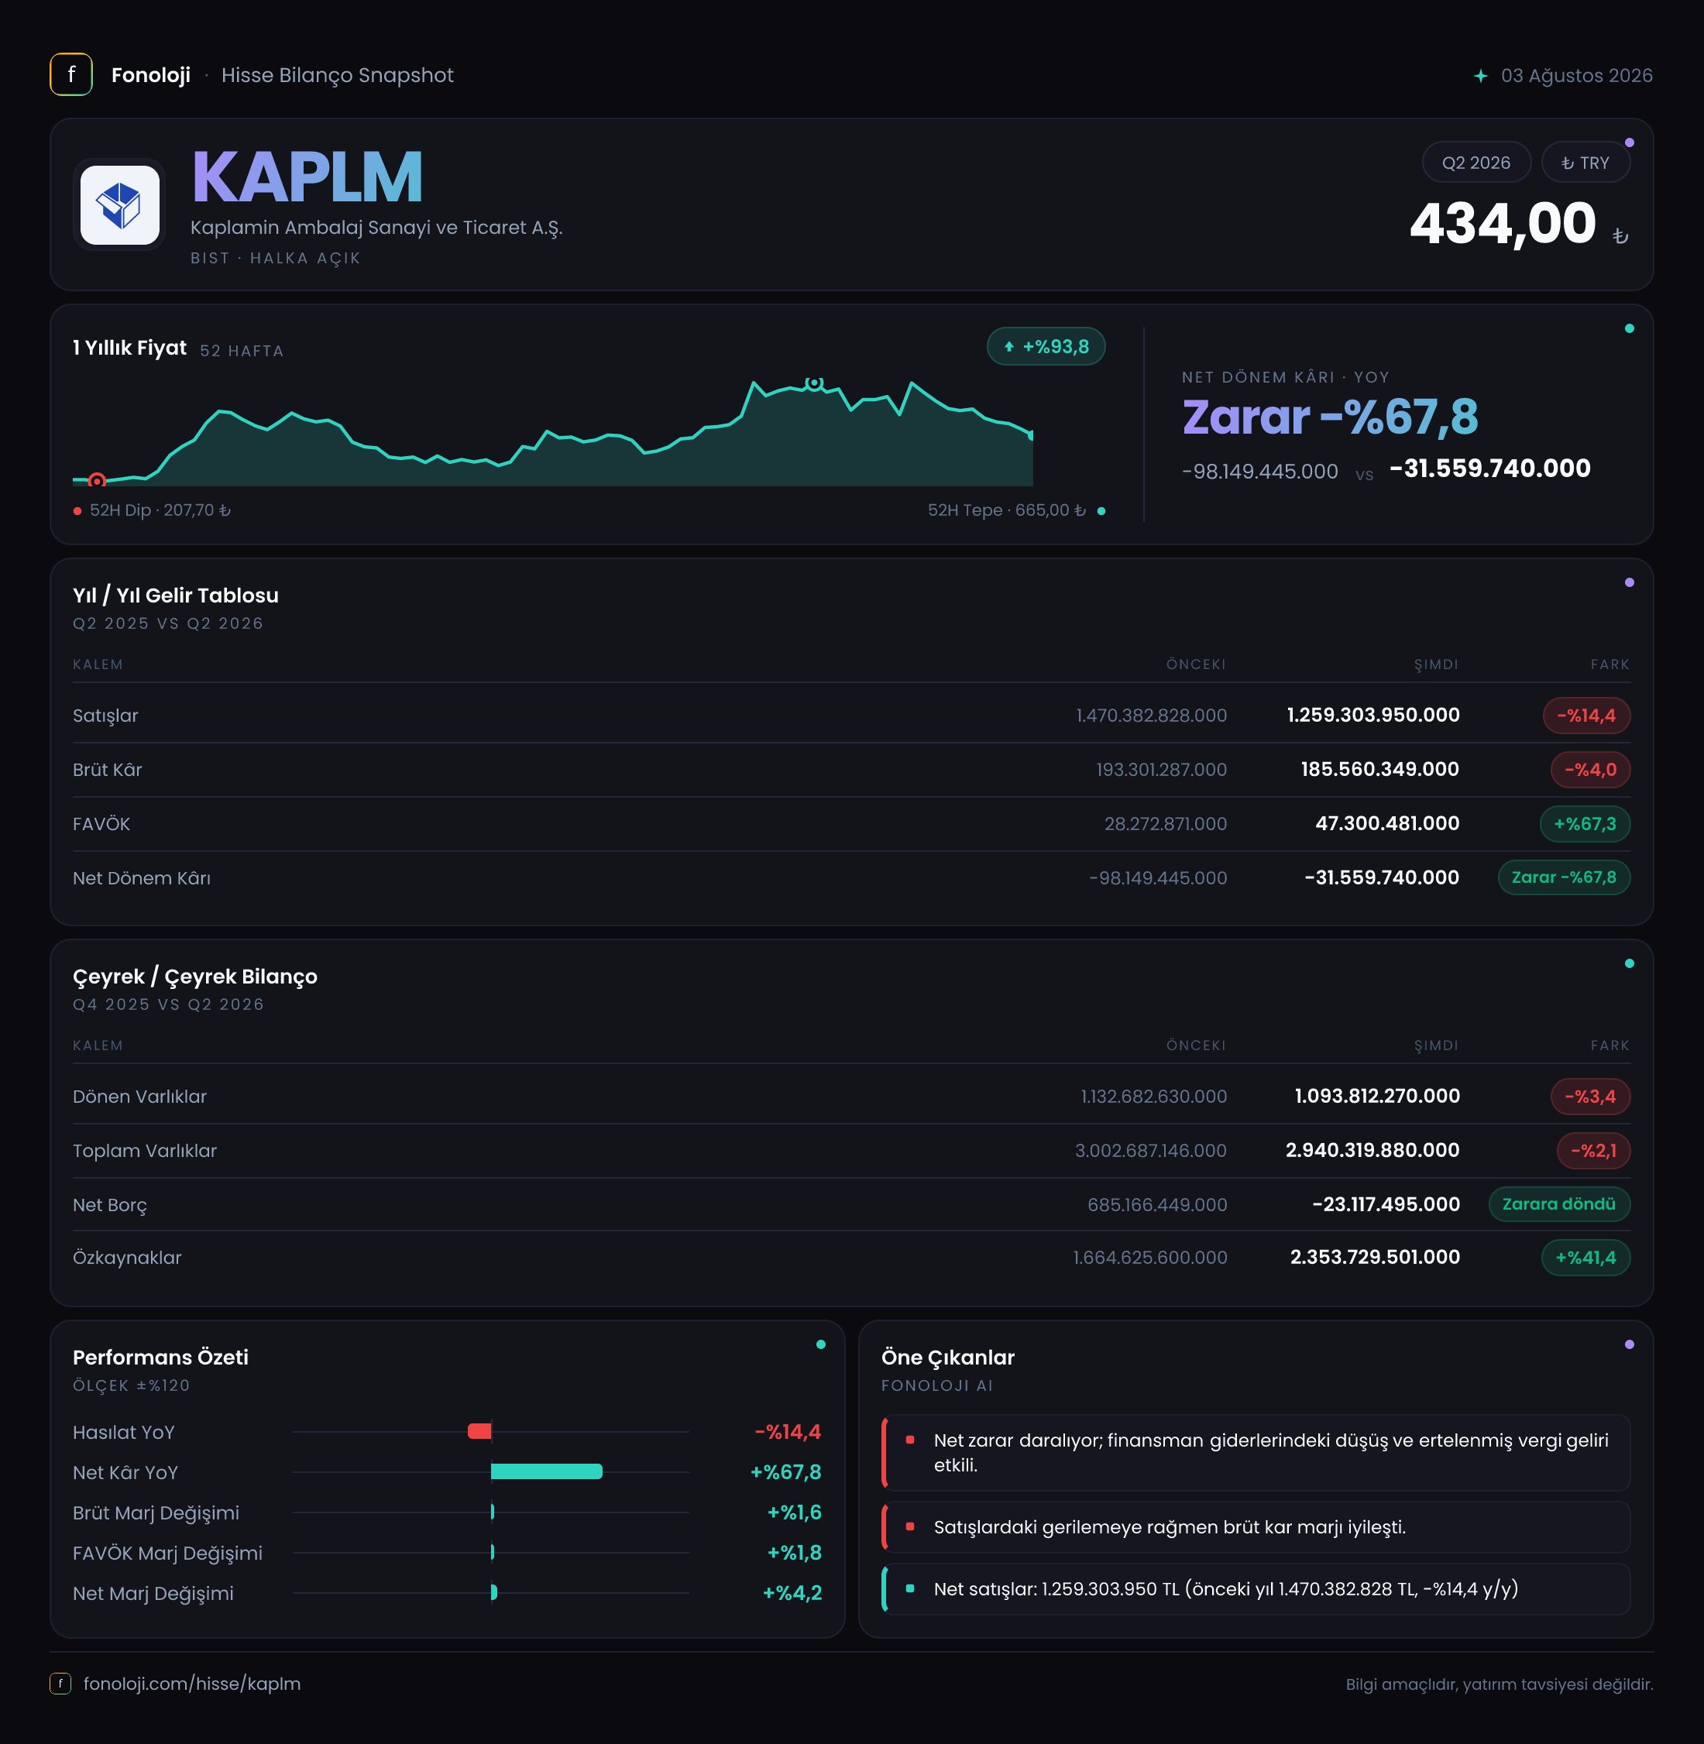Open the fonoloji.com/hisse/kaplm link

pos(191,1683)
